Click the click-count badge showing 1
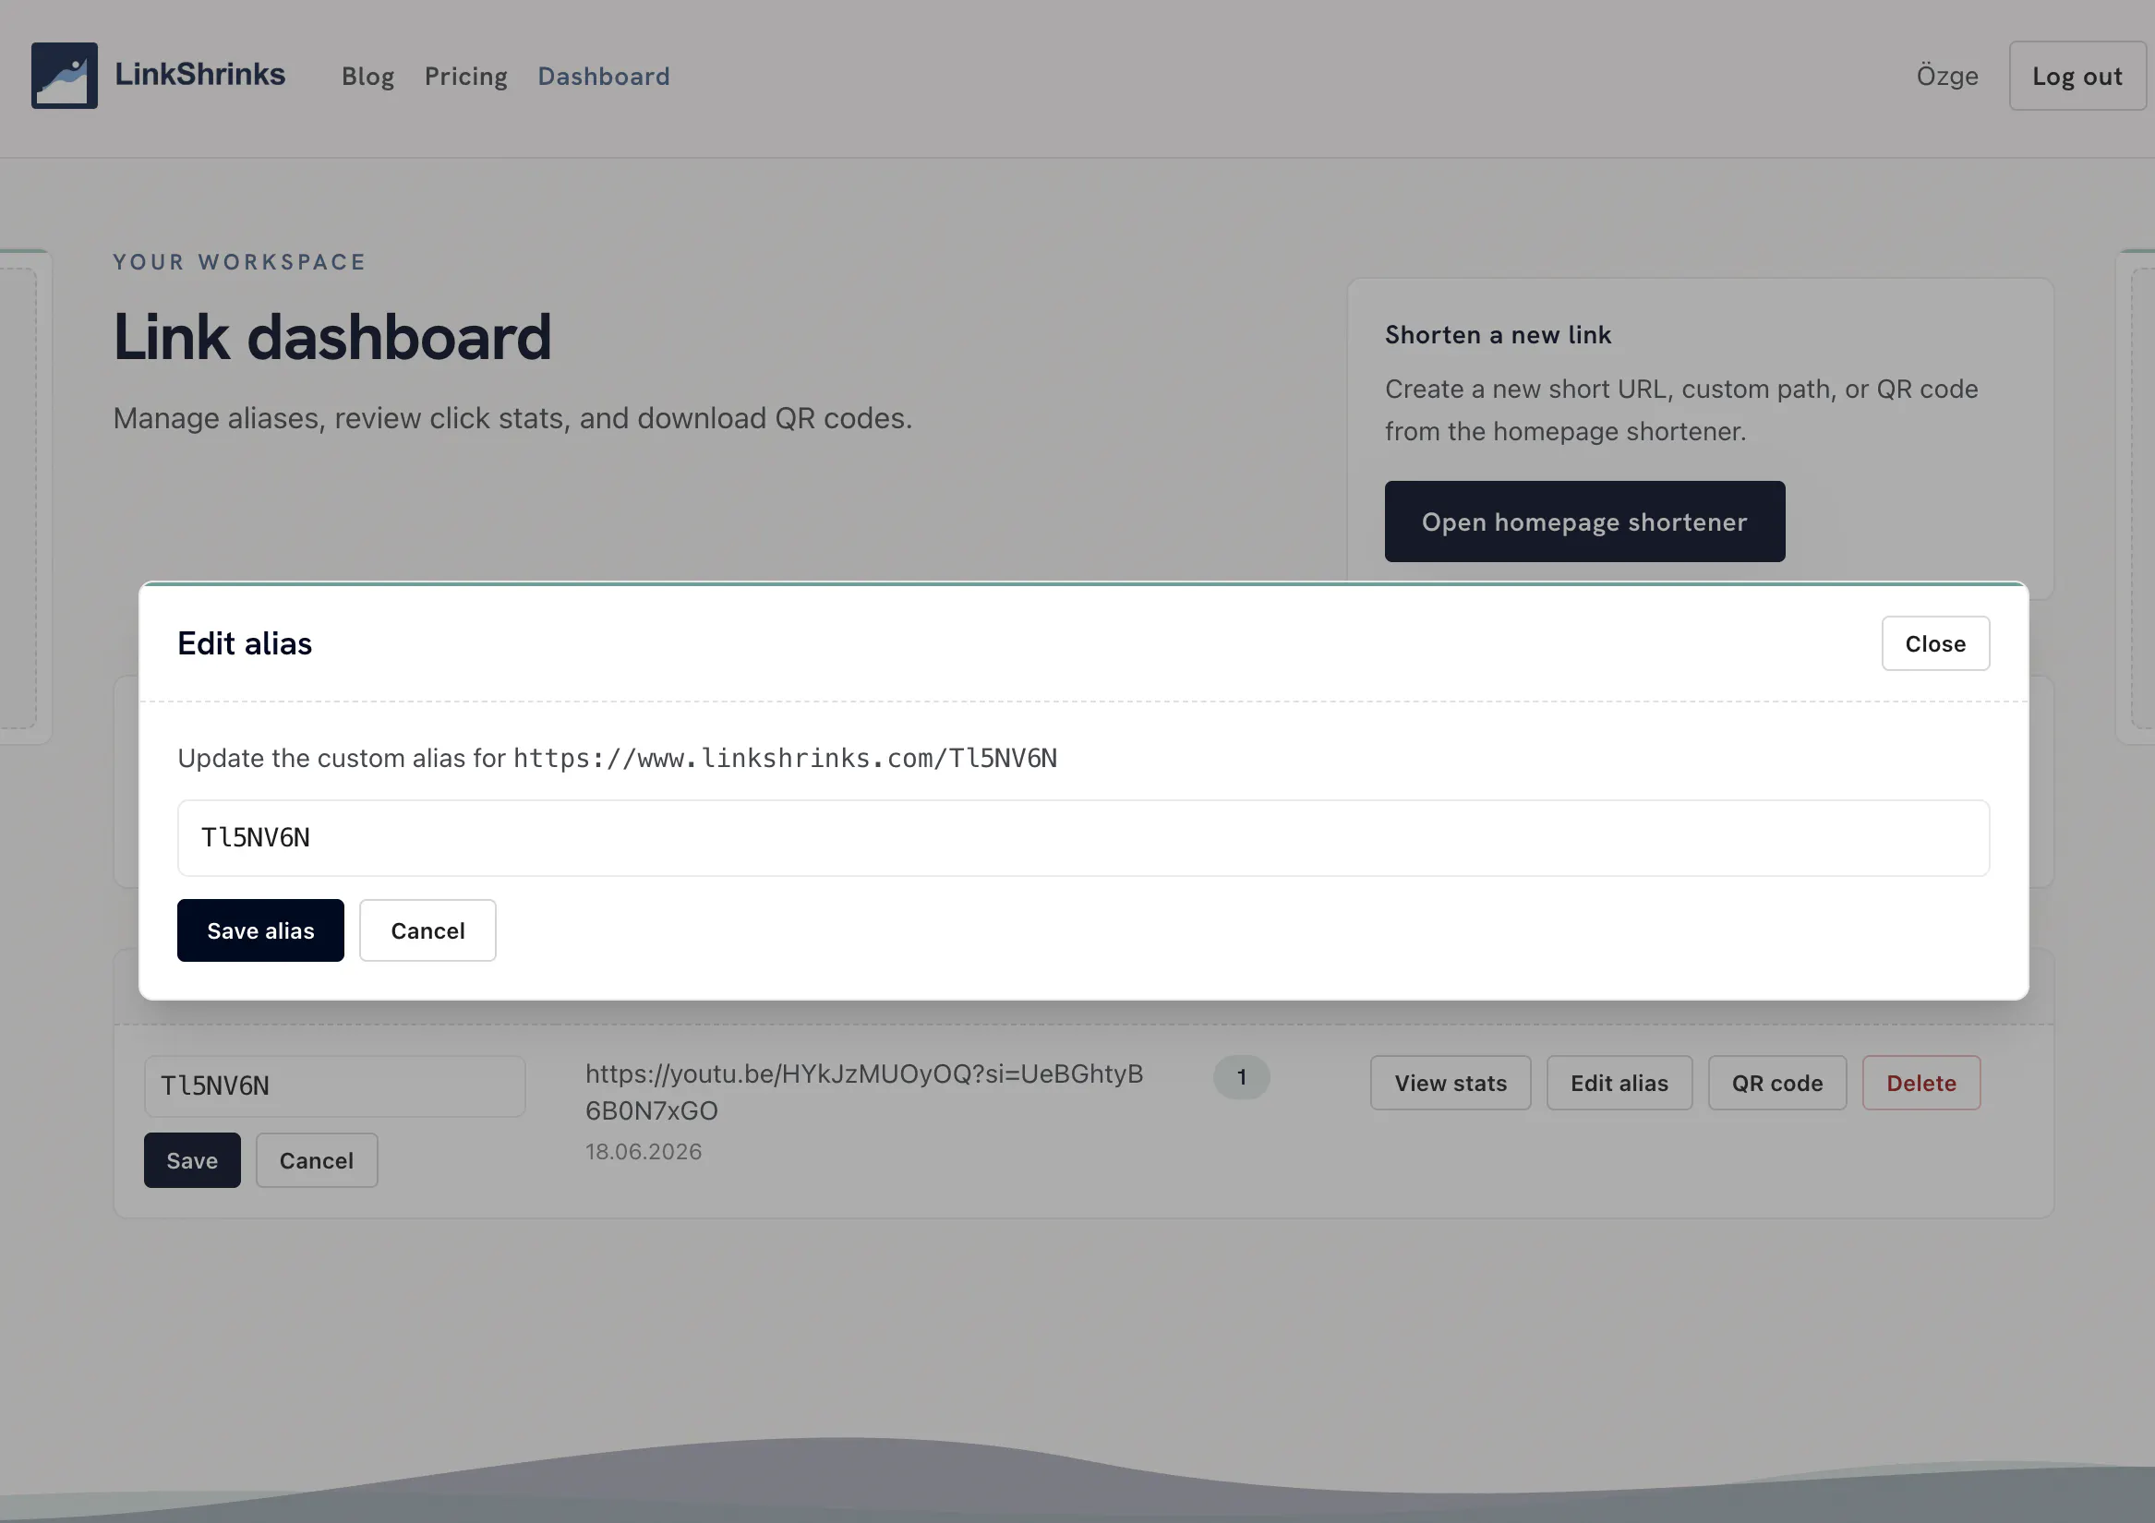This screenshot has width=2155, height=1523. [1241, 1077]
